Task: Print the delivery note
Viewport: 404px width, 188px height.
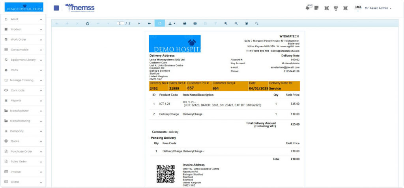Action: click(185, 23)
